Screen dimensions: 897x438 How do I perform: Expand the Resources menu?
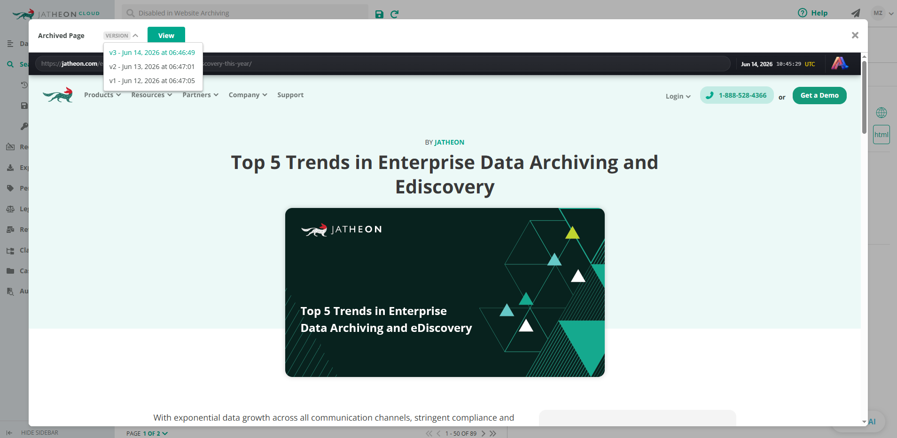click(152, 95)
